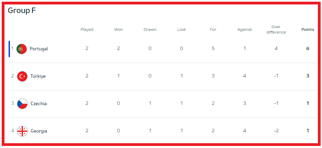Open the Portugal team link

click(39, 49)
